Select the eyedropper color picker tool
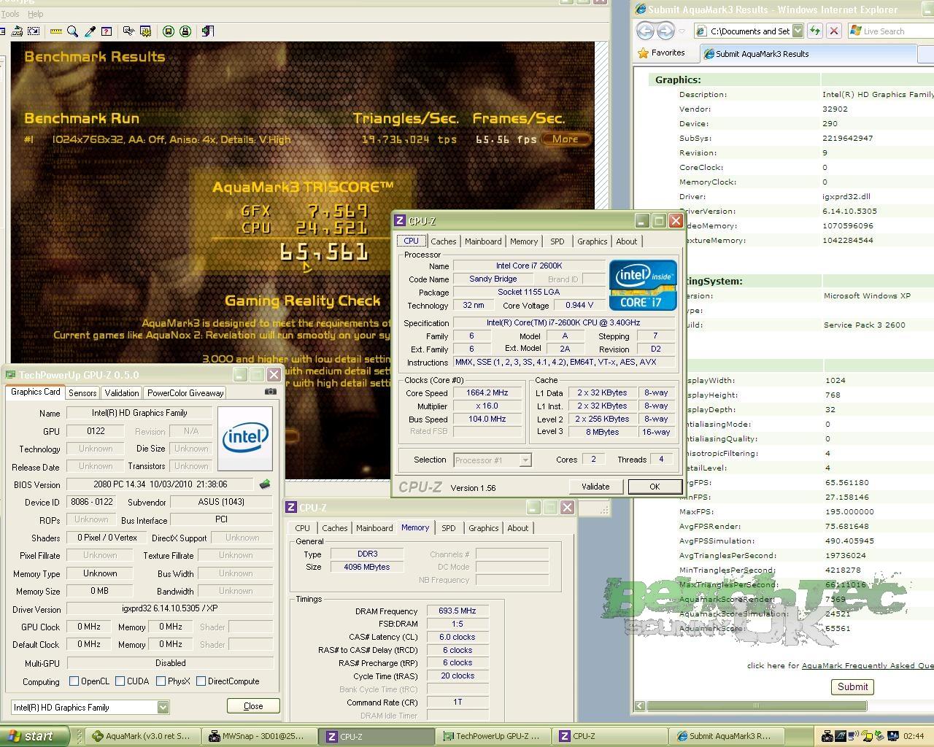Screen dimensions: 934x747 tap(90, 31)
